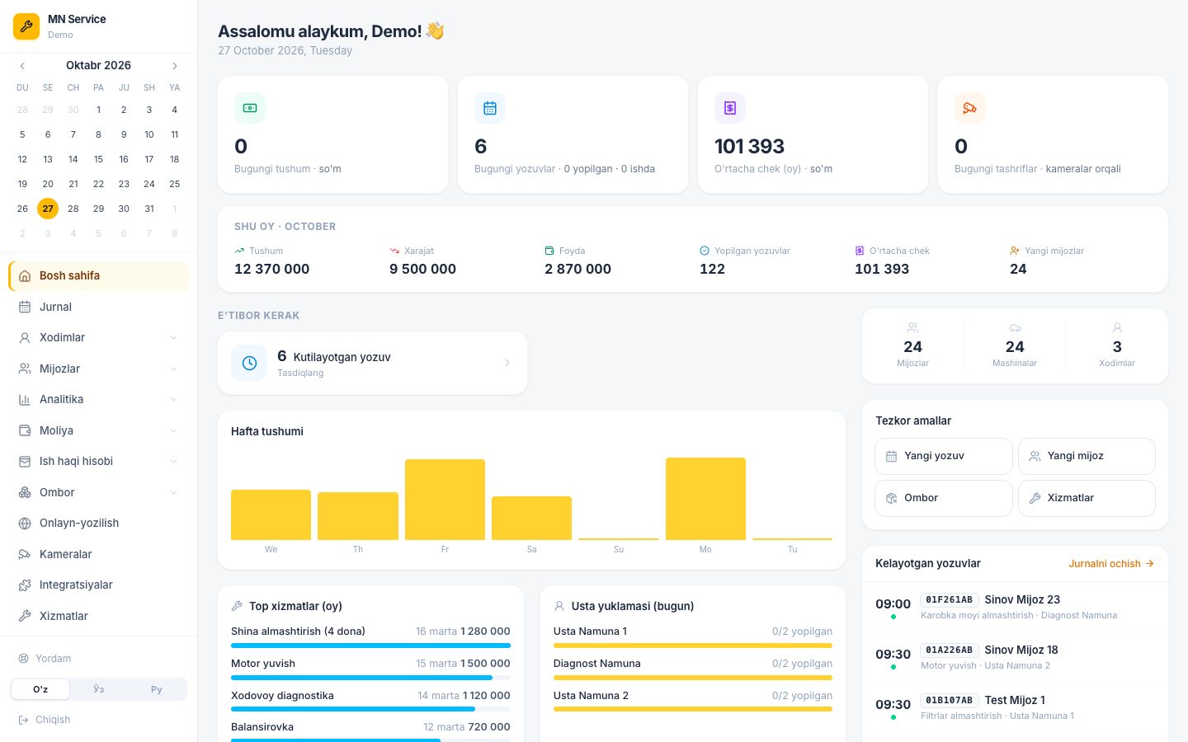Click the Xarajat downward trend icon
Viewport: 1188px width, 742px height.
pos(394,251)
